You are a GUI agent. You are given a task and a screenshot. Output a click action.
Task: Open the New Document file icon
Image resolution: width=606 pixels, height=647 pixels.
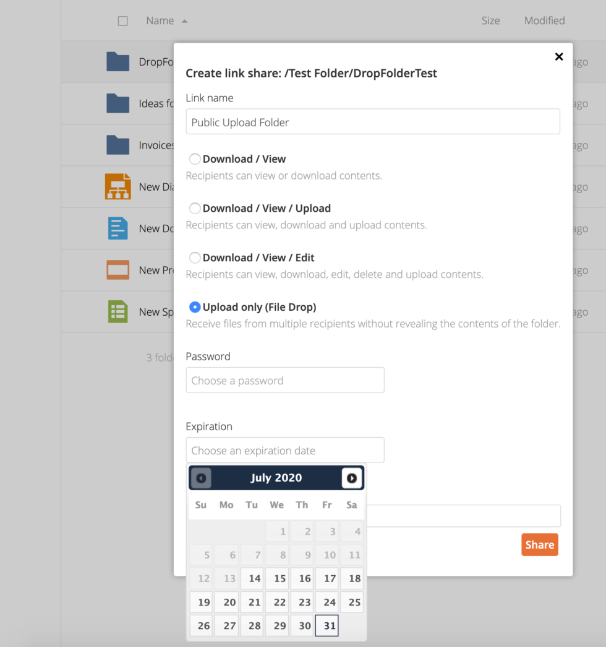tap(117, 228)
